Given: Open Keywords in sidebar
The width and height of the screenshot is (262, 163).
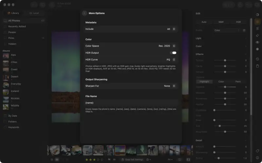Looking at the screenshot, I should [x=24, y=127].
